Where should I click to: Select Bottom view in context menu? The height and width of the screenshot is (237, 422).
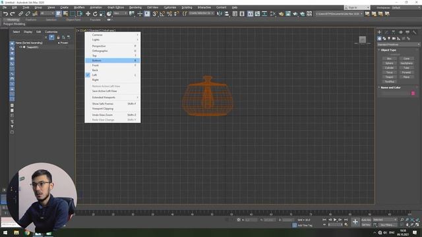(x=113, y=61)
